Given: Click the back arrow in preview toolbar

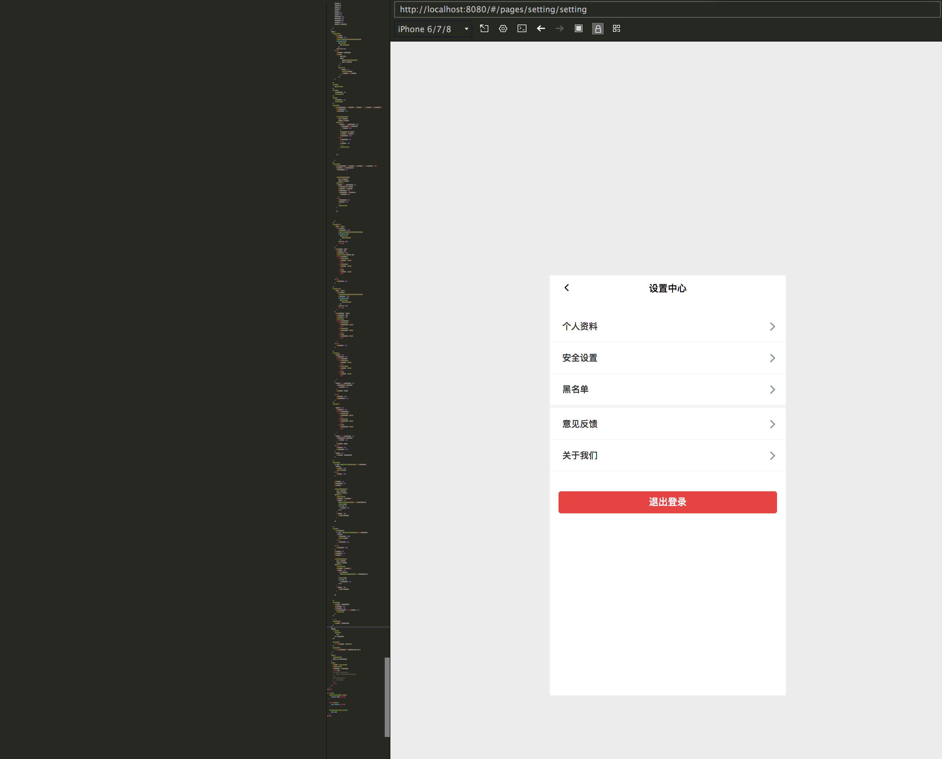Looking at the screenshot, I should tap(541, 28).
